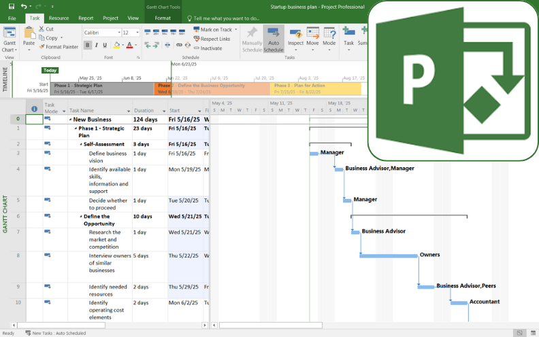
Task: Click the Inactivate button
Action: 210,48
